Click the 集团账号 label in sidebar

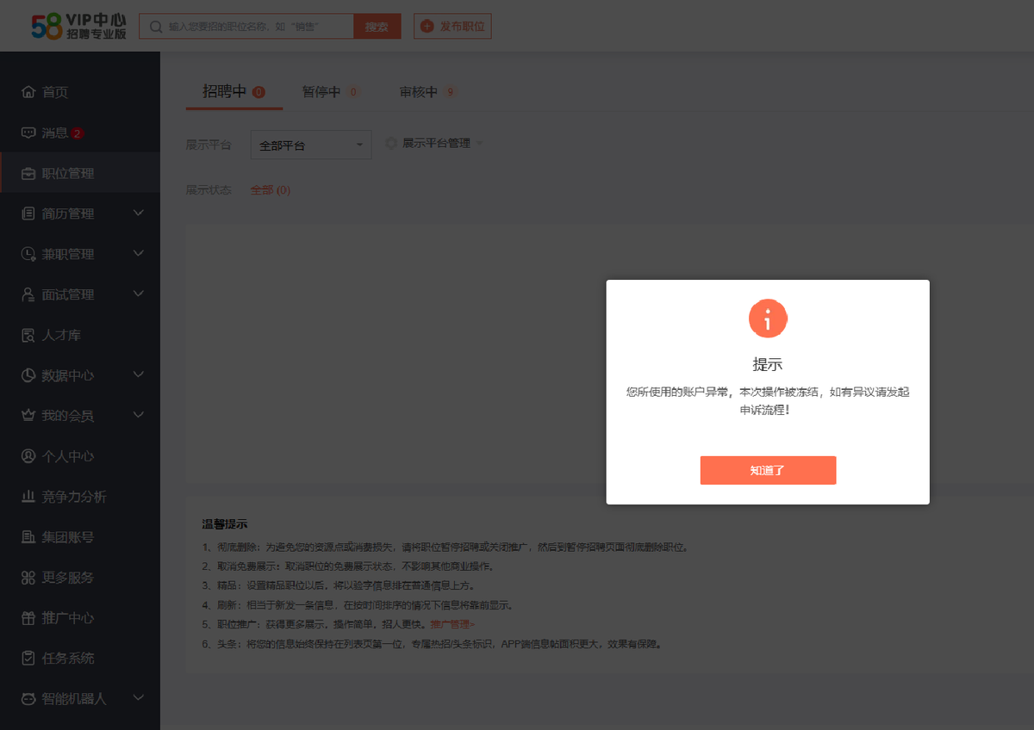pyautogui.click(x=68, y=538)
